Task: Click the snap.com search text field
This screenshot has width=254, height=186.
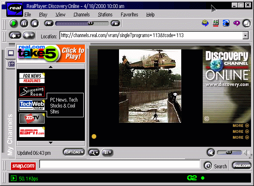Action: pyautogui.click(x=120, y=164)
